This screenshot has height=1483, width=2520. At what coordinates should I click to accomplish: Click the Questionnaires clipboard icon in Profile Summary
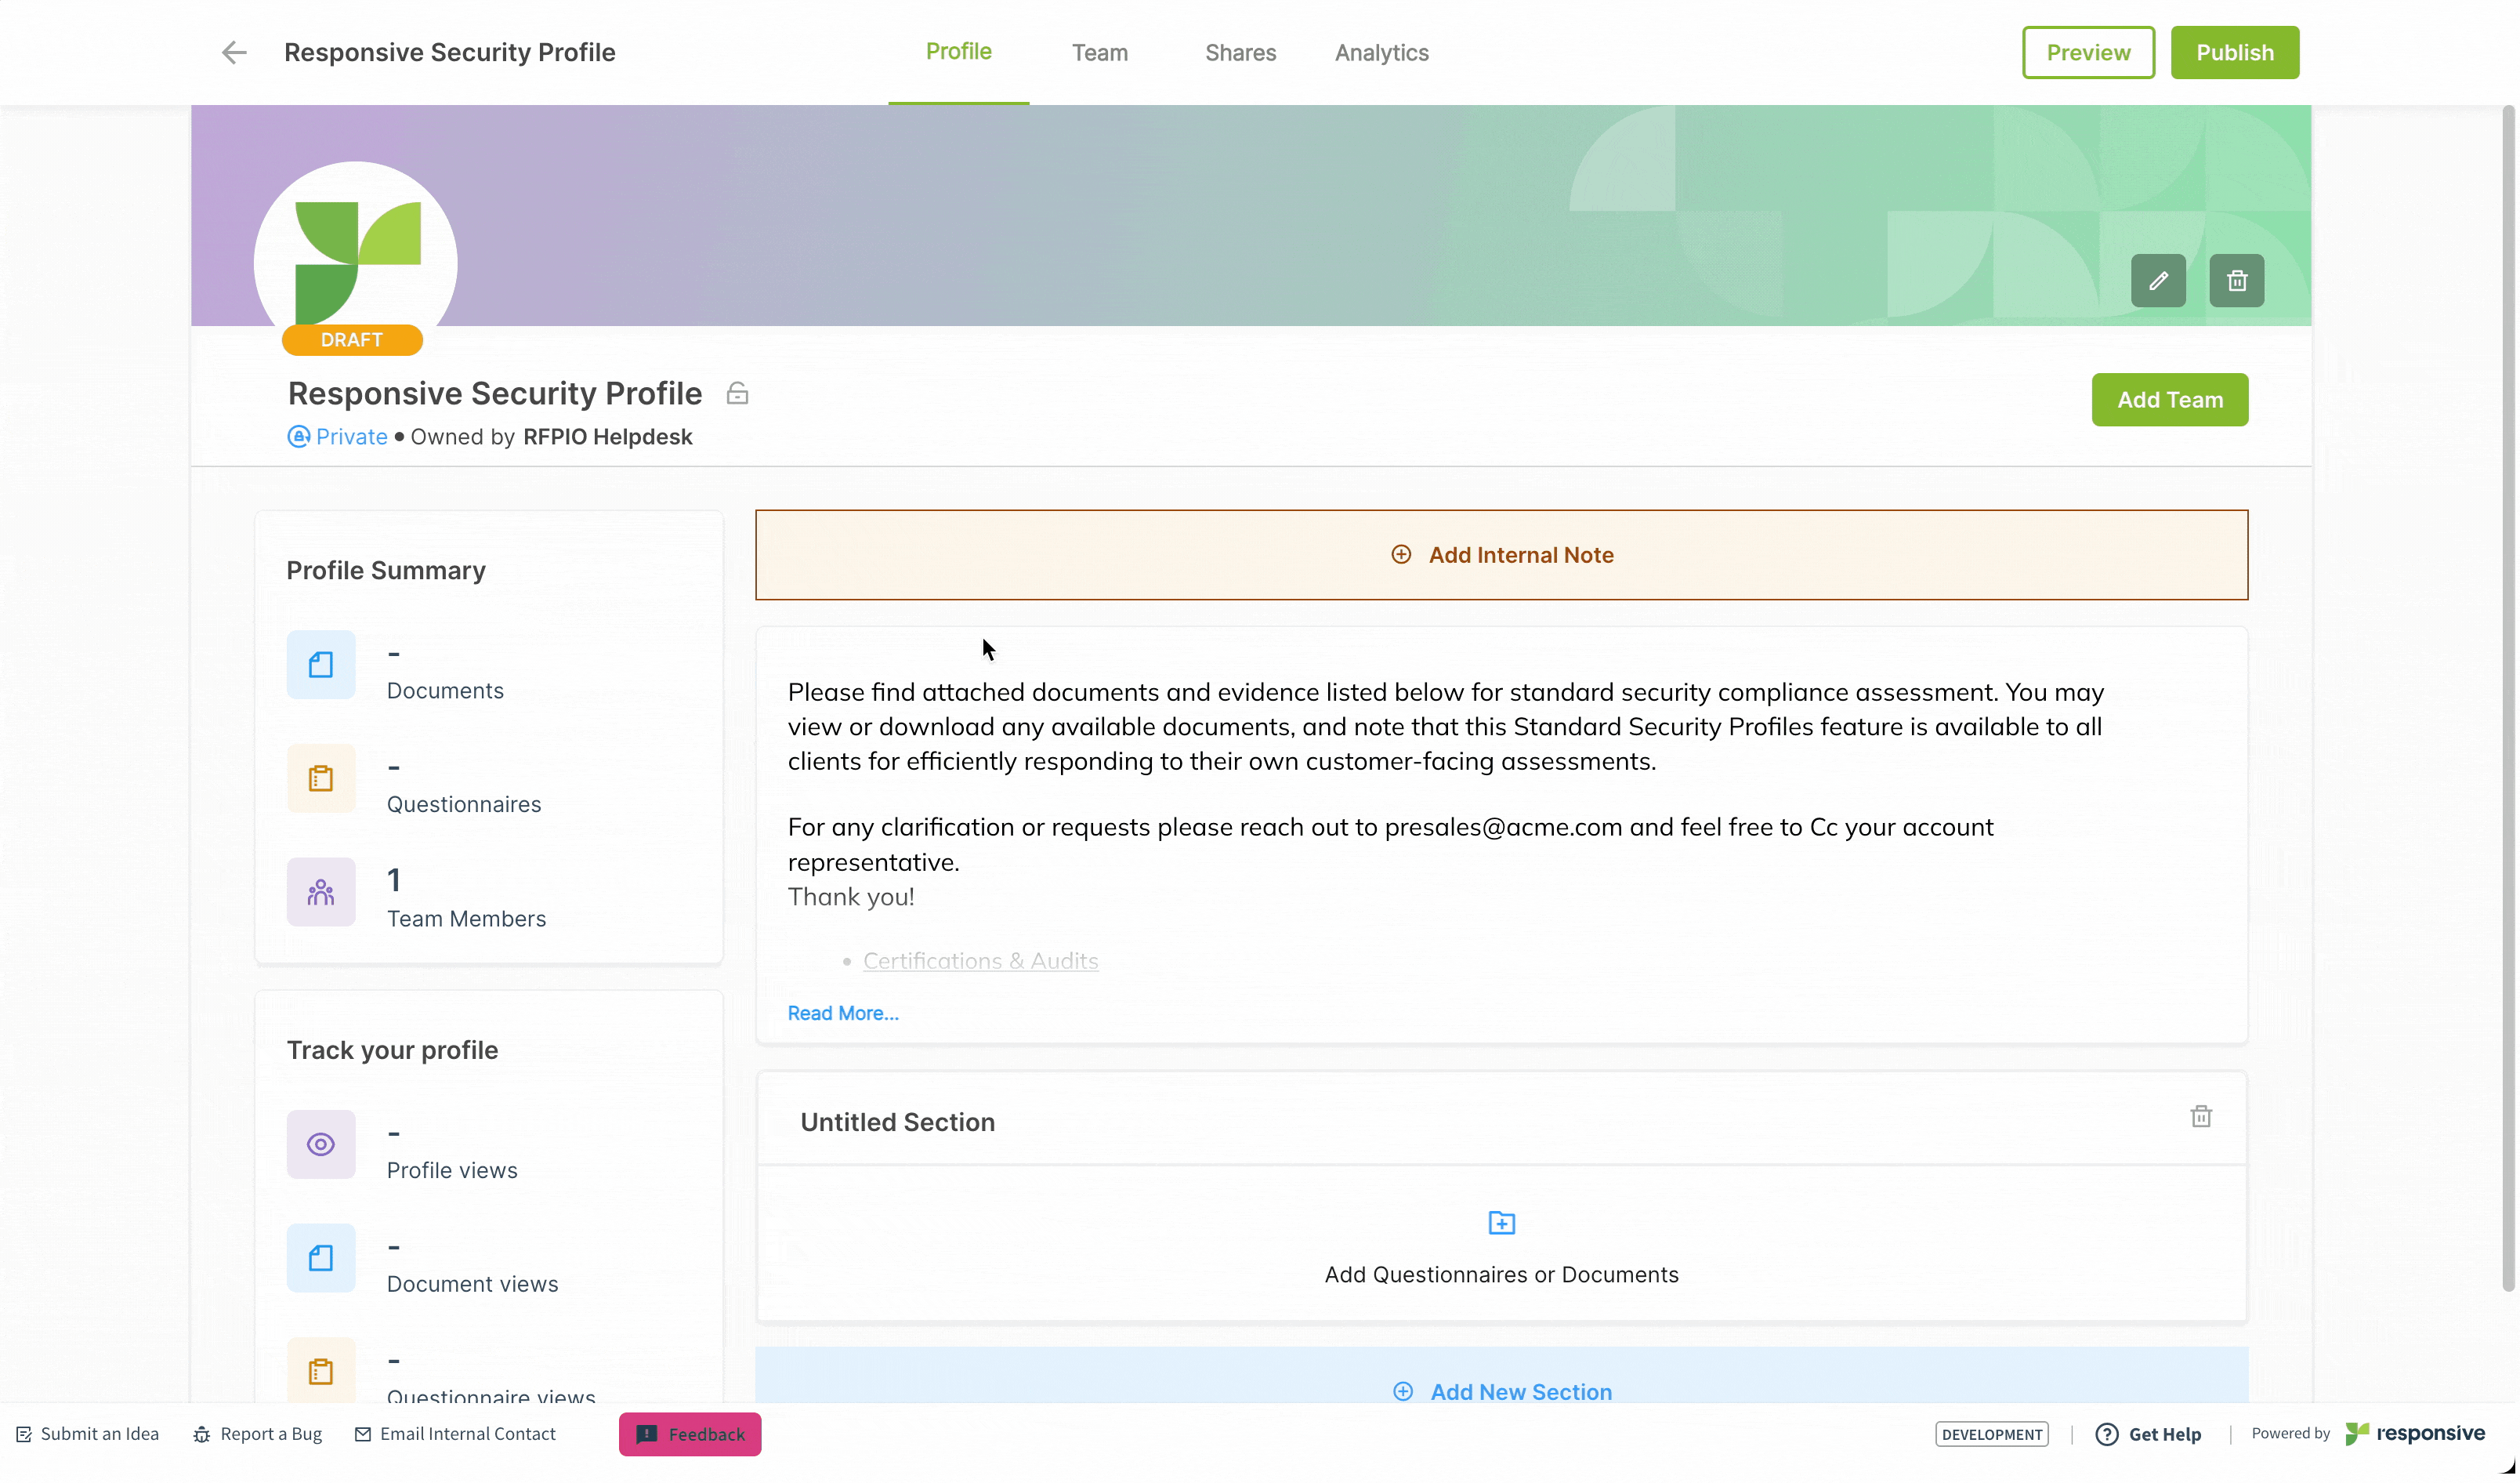click(x=321, y=779)
